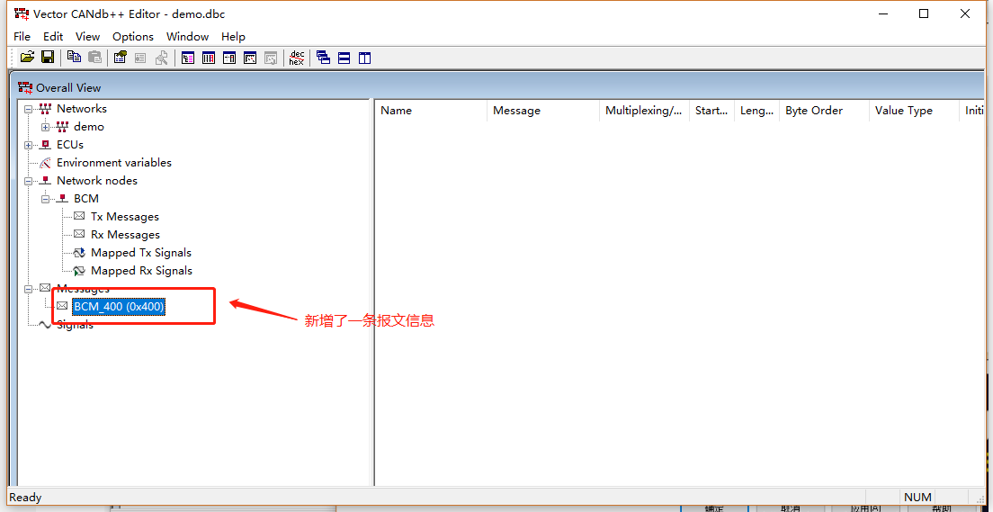
Task: Click the Tx Messages envelope icon
Action: [79, 217]
